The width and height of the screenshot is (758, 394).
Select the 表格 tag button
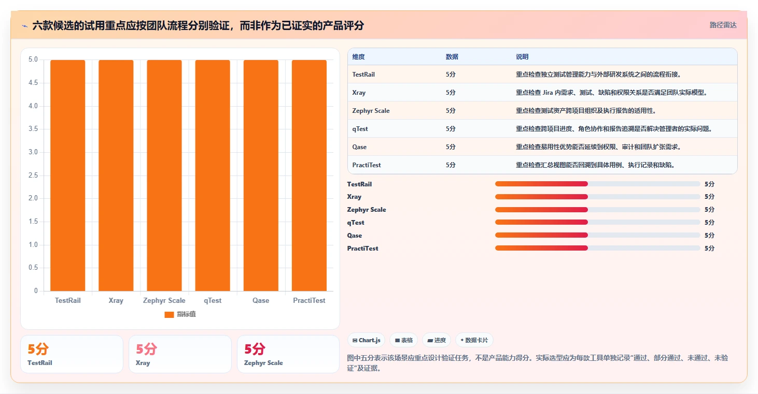[x=403, y=340]
